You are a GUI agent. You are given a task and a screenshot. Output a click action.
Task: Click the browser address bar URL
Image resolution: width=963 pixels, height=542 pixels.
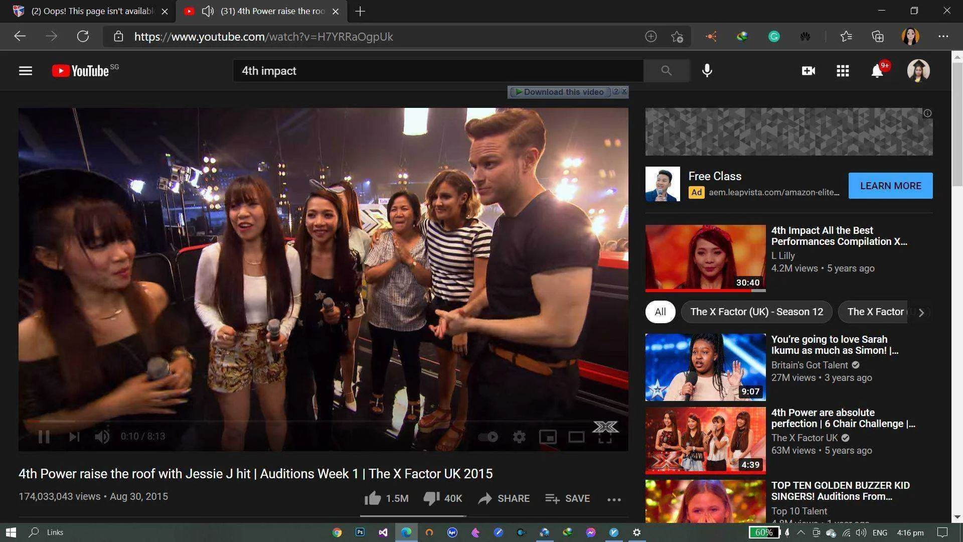click(263, 37)
